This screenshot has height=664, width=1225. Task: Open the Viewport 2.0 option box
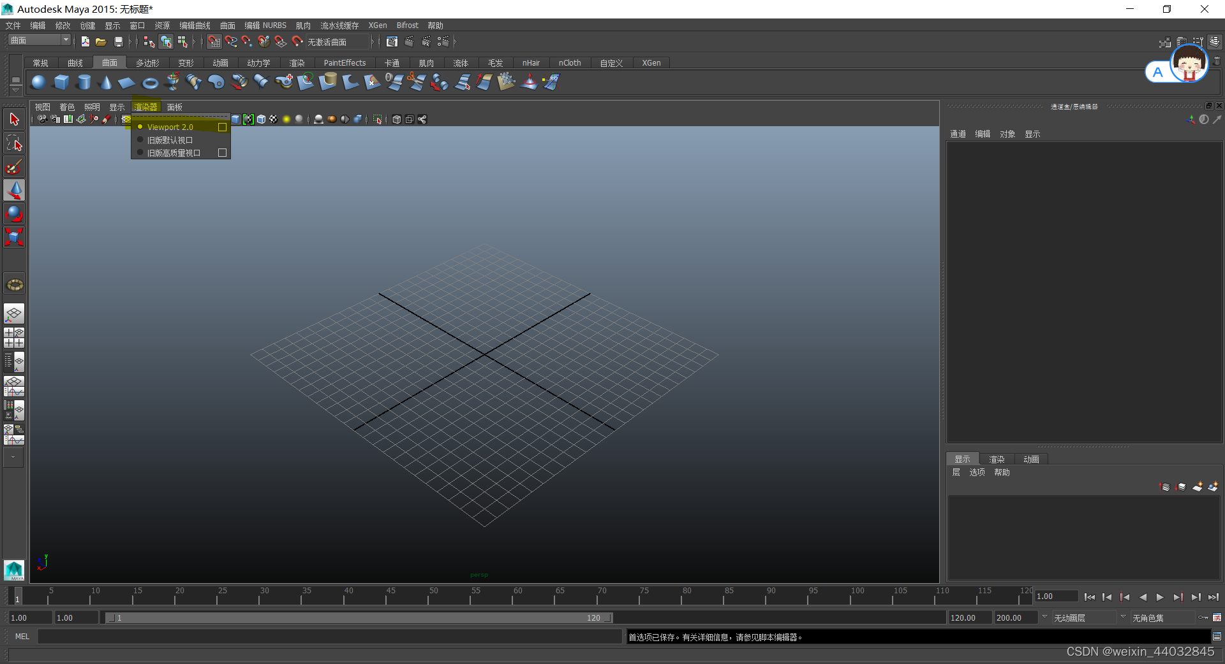tap(222, 127)
